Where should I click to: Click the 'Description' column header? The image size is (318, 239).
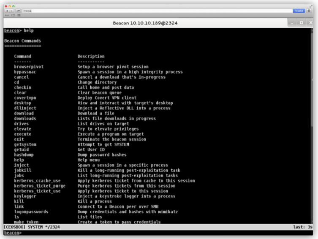(91, 56)
